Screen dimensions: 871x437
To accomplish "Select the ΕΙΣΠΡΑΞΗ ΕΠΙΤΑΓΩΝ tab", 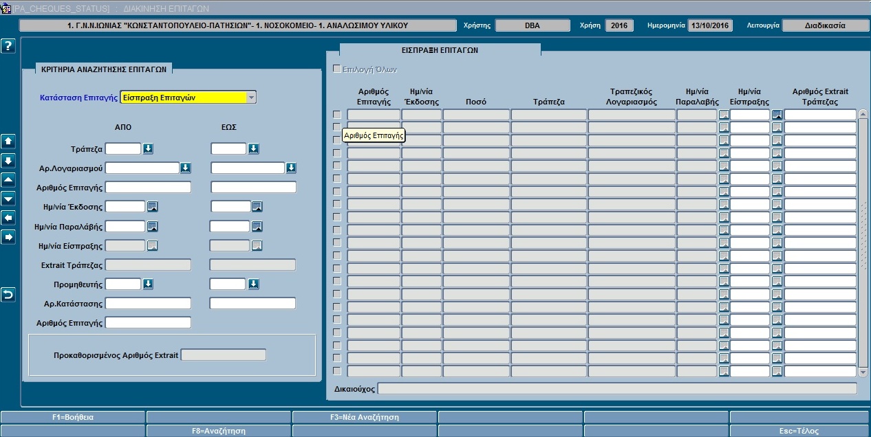I will click(x=440, y=50).
